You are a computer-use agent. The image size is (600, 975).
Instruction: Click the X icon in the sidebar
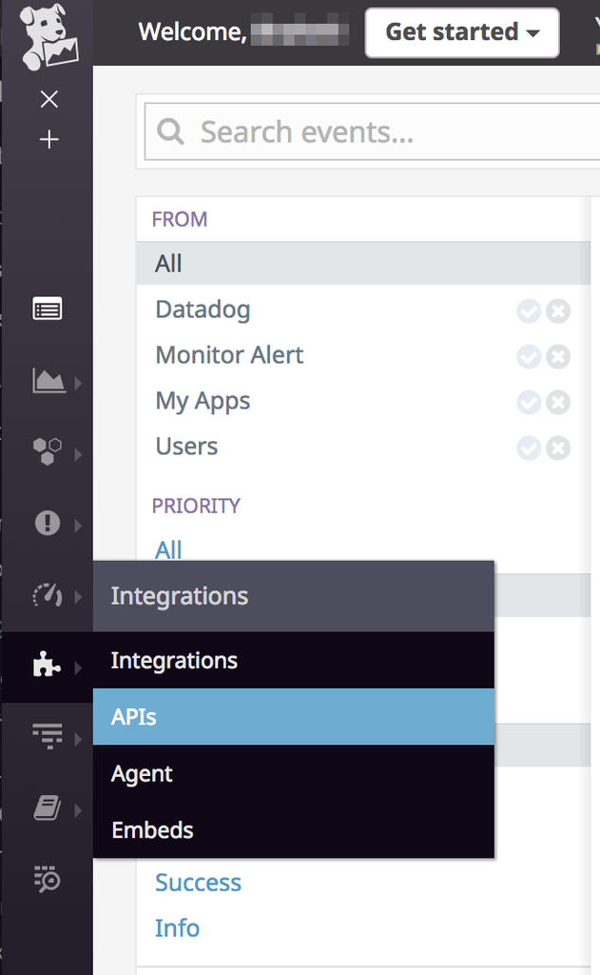coord(49,99)
